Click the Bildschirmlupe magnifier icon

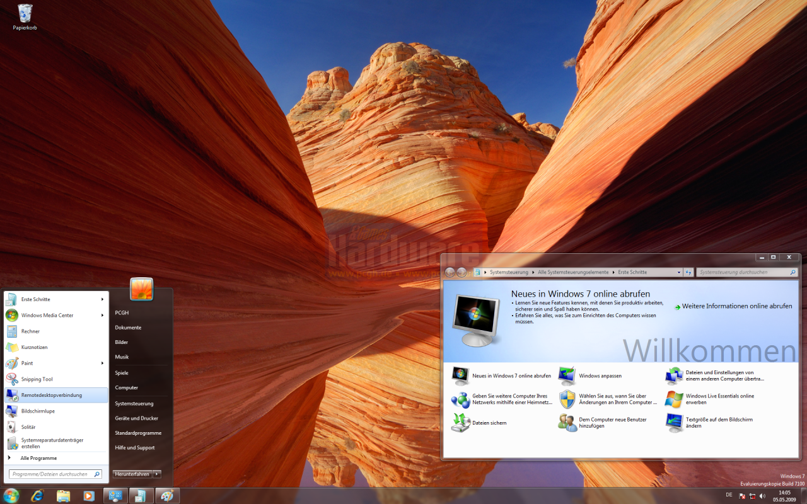click(x=12, y=411)
